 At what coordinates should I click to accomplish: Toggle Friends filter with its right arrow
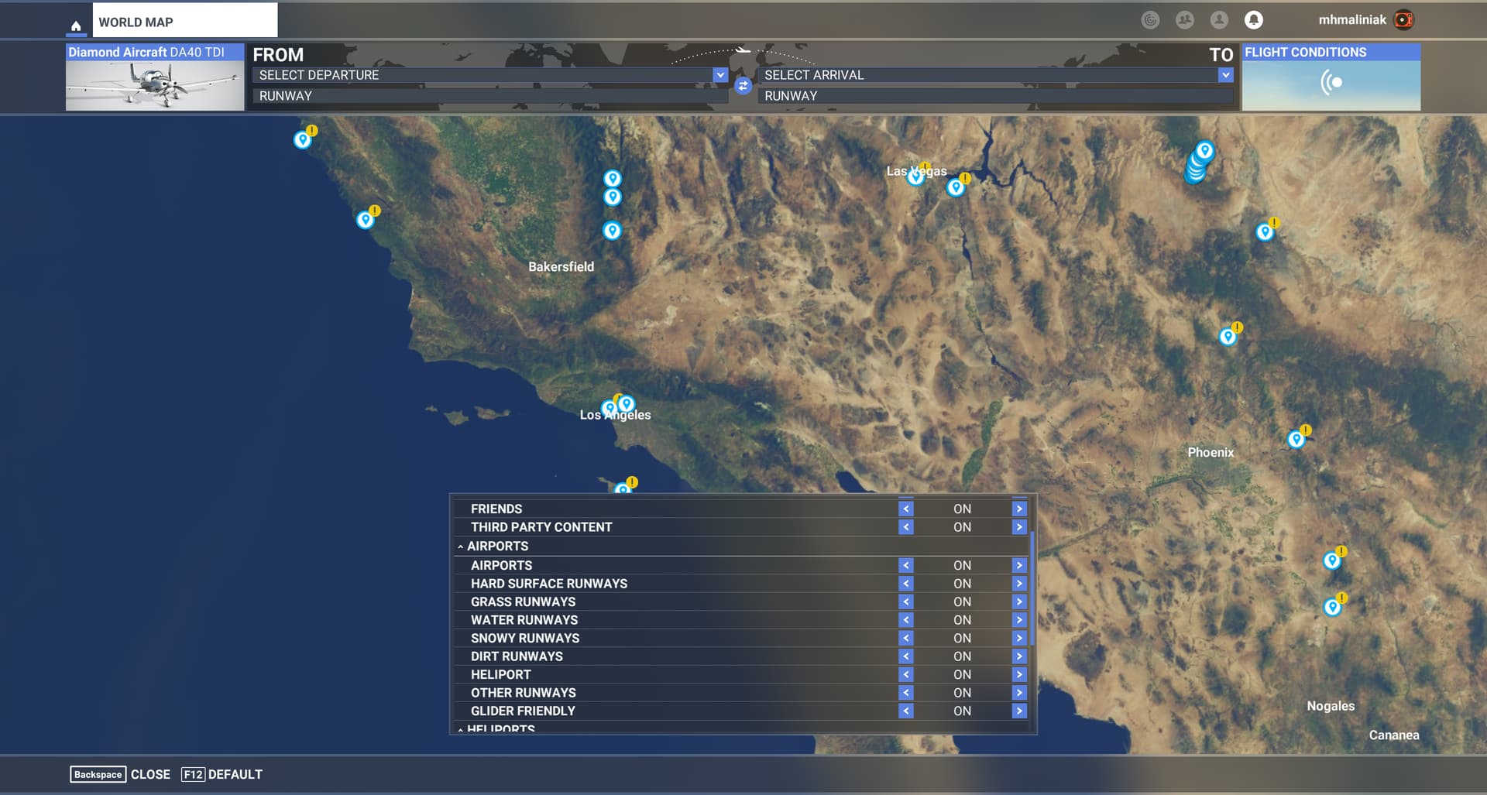click(x=1018, y=509)
